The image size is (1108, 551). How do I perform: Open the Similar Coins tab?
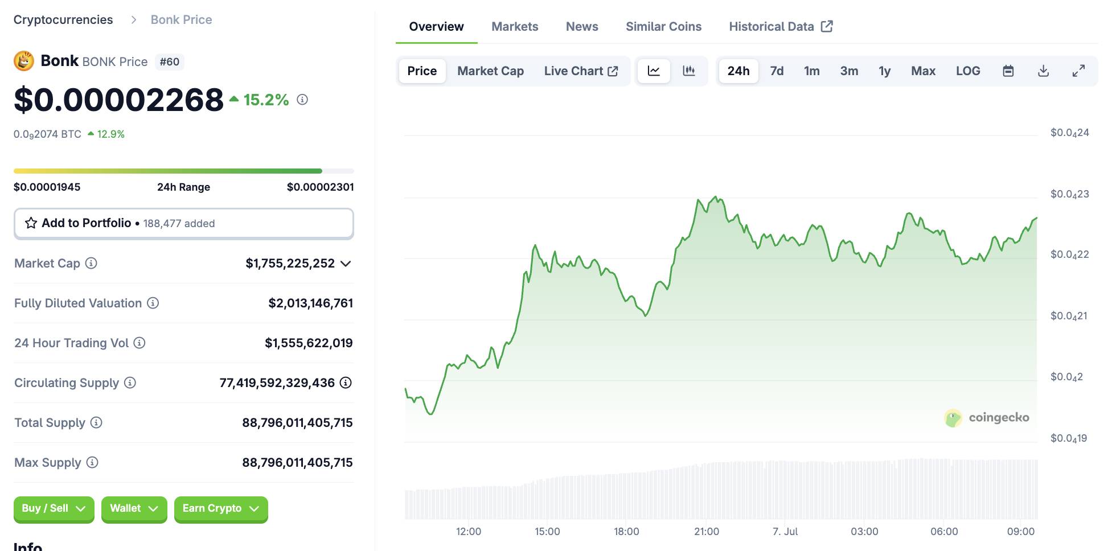point(663,27)
